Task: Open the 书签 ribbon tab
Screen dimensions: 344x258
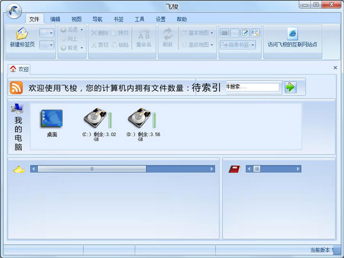Action: click(119, 19)
